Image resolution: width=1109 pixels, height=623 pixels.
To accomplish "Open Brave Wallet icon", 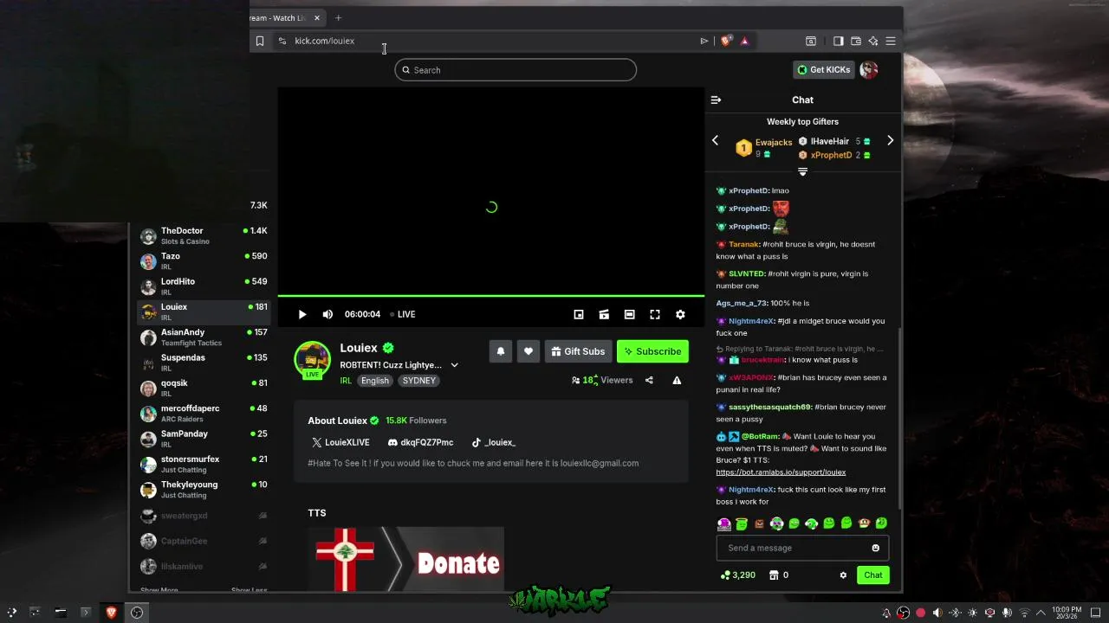I will 856,41.
